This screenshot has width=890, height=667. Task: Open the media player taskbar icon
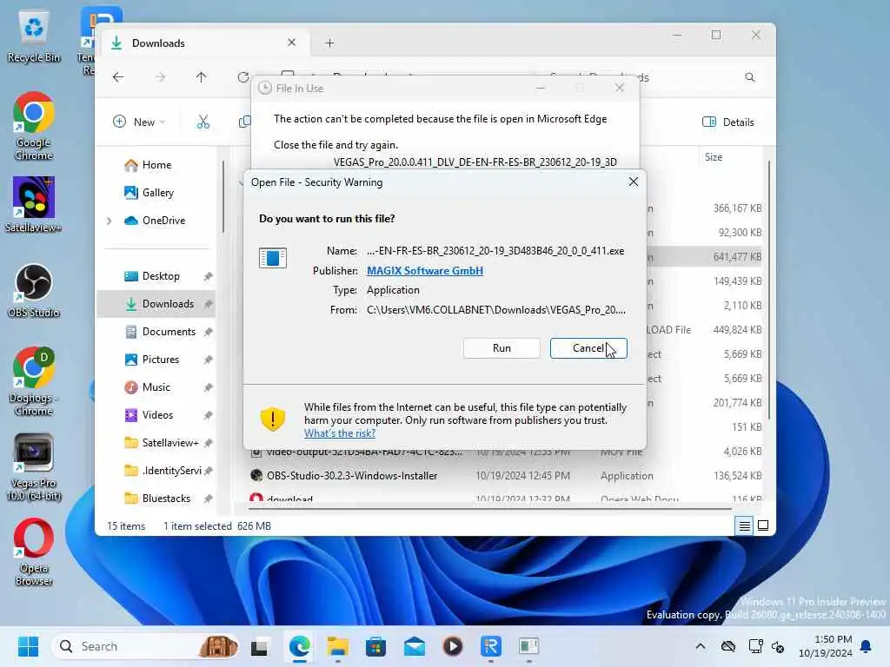(452, 646)
